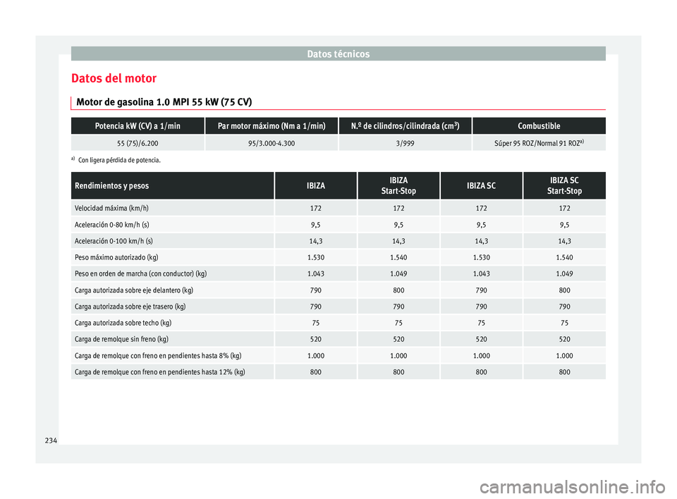The height and width of the screenshot is (499, 677).
Task: Click 'Par motor máximo (Nm a 1/min)' header
Action: [272, 126]
